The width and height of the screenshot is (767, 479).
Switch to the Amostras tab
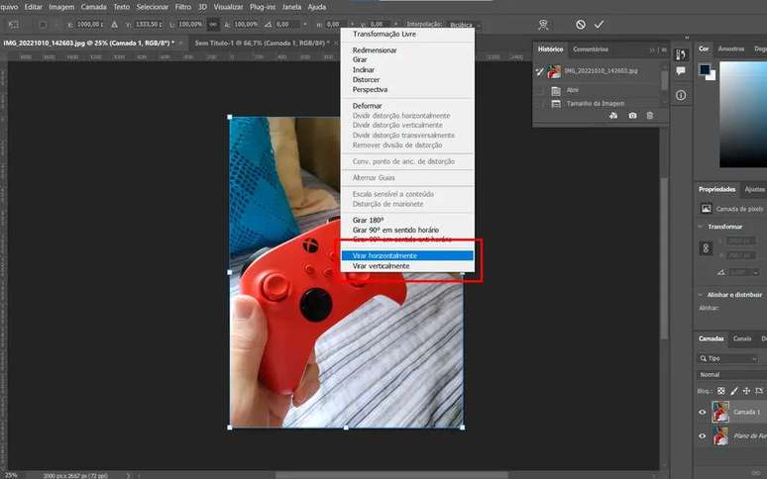click(x=730, y=48)
